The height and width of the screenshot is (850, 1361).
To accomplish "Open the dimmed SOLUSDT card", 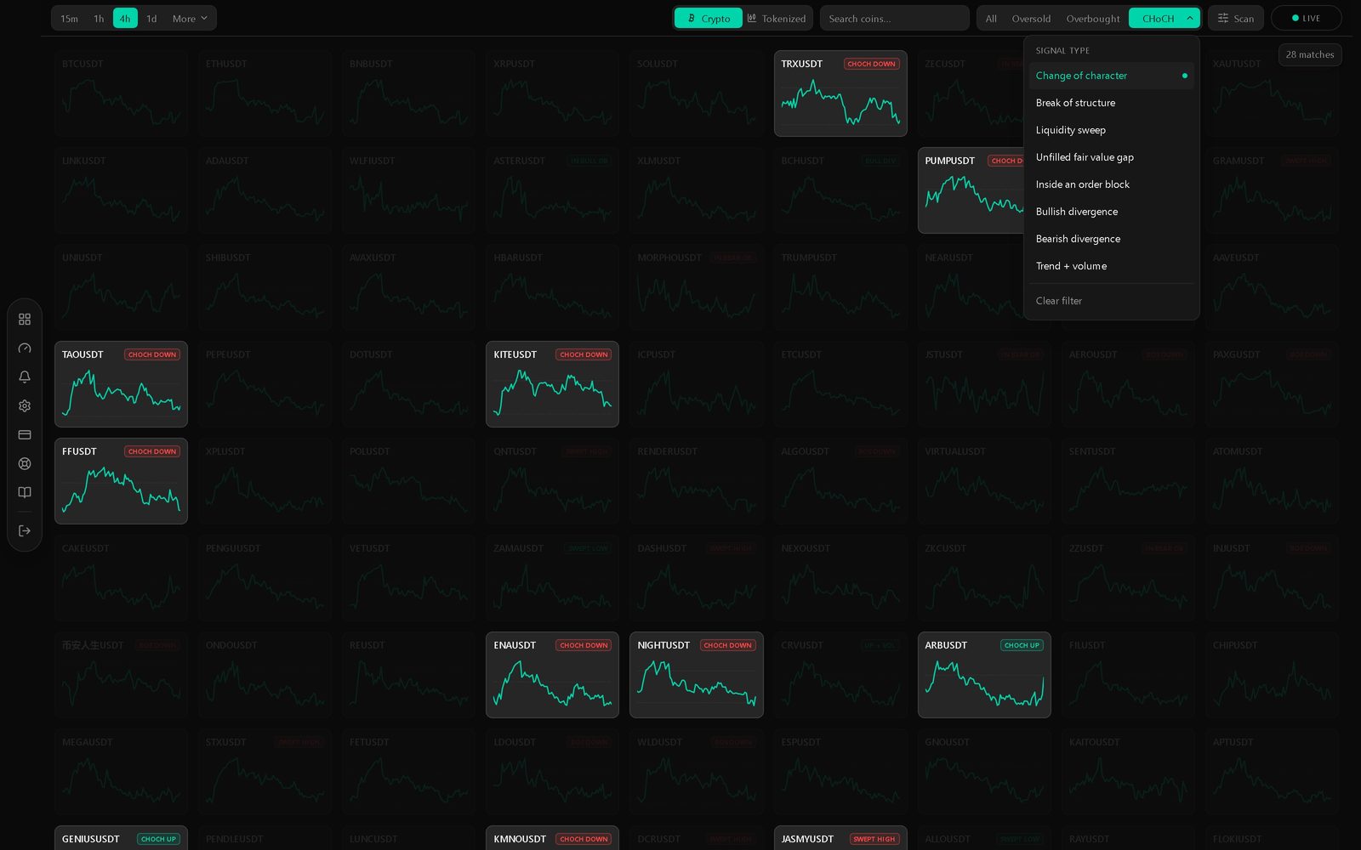I will (697, 93).
